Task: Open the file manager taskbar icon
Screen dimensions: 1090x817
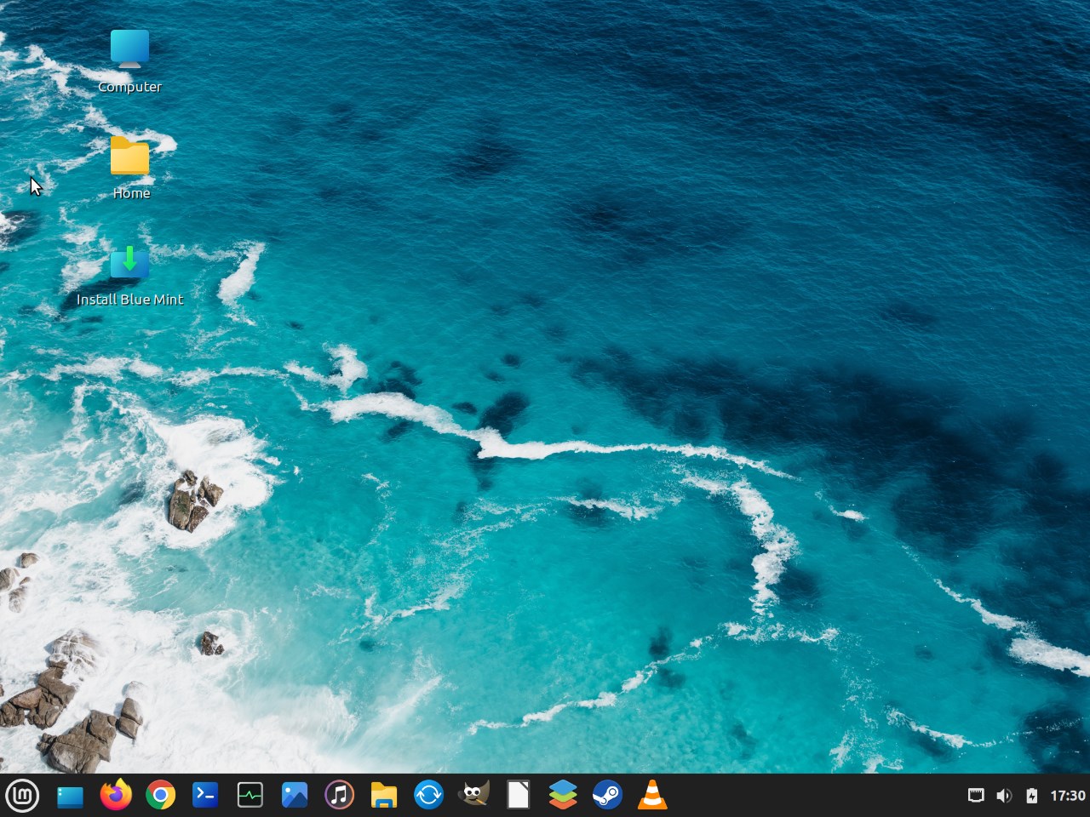Action: click(384, 796)
